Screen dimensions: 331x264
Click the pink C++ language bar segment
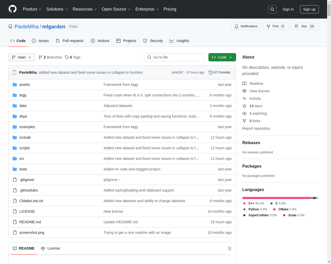pos(277,198)
